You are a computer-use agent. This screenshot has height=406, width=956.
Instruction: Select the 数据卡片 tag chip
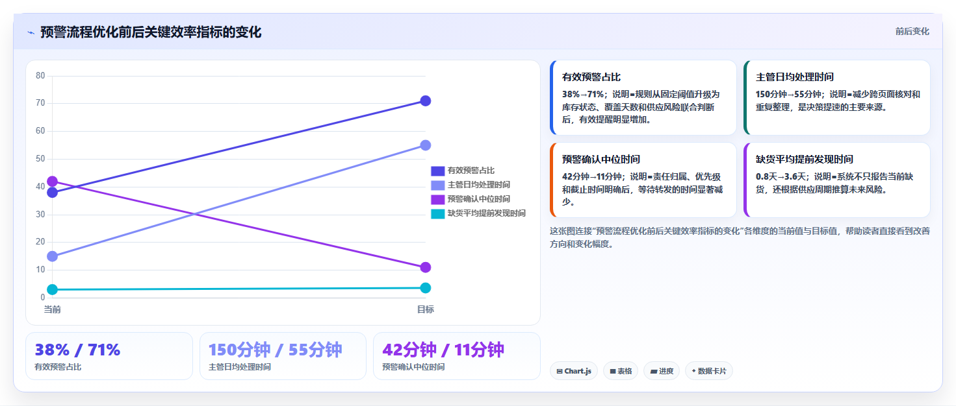point(709,371)
